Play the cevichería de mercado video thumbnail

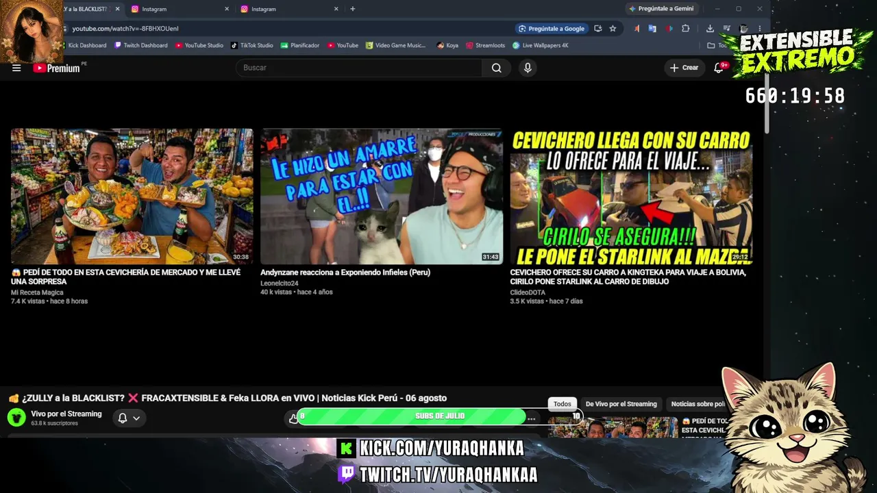(132, 197)
